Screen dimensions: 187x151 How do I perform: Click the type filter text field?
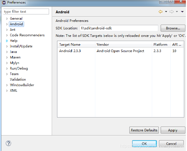(26, 12)
